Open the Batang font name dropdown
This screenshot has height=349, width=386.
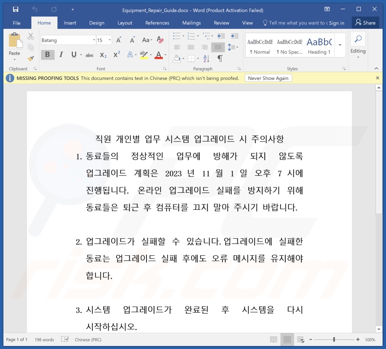point(94,40)
